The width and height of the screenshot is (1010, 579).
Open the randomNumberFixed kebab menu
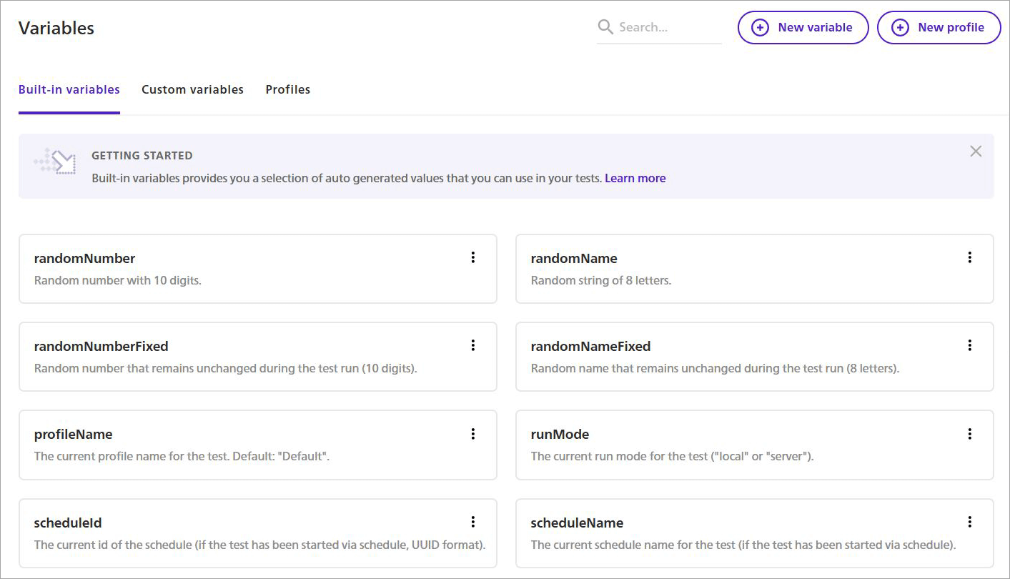472,345
